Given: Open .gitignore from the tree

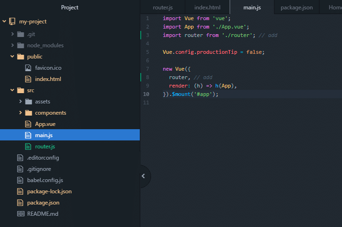Looking at the screenshot, I should [39, 169].
